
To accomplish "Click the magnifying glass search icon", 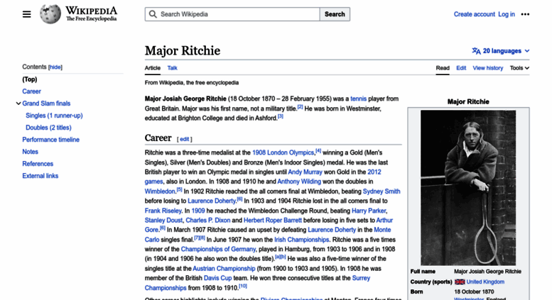I will click(153, 14).
